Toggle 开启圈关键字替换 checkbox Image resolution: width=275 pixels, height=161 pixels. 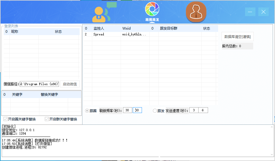(5, 119)
